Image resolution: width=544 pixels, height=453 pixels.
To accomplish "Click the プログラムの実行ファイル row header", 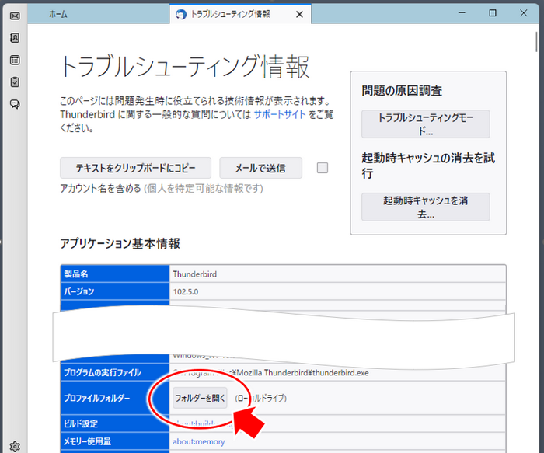I will 115,372.
